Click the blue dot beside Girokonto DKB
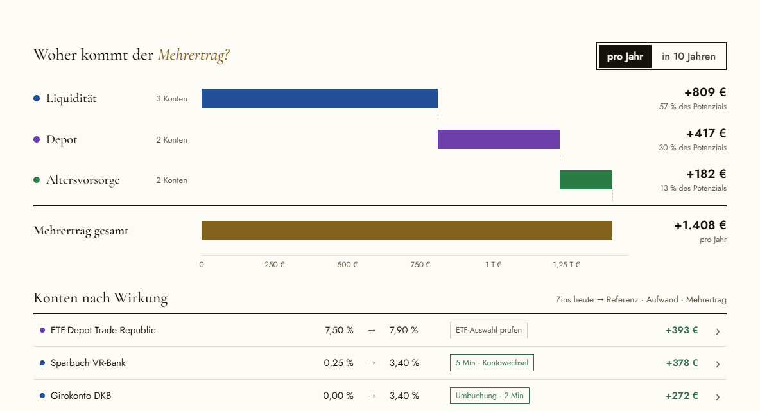The width and height of the screenshot is (760, 411). tap(42, 396)
